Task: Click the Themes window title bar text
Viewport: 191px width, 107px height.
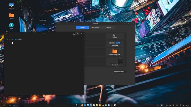Action: pyautogui.click(x=95, y=23)
